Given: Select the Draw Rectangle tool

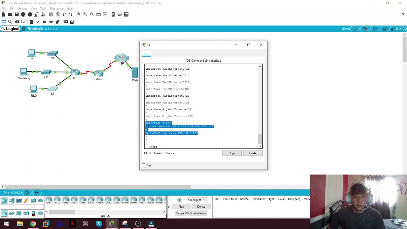Looking at the screenshot, I should pyautogui.click(x=45, y=22).
